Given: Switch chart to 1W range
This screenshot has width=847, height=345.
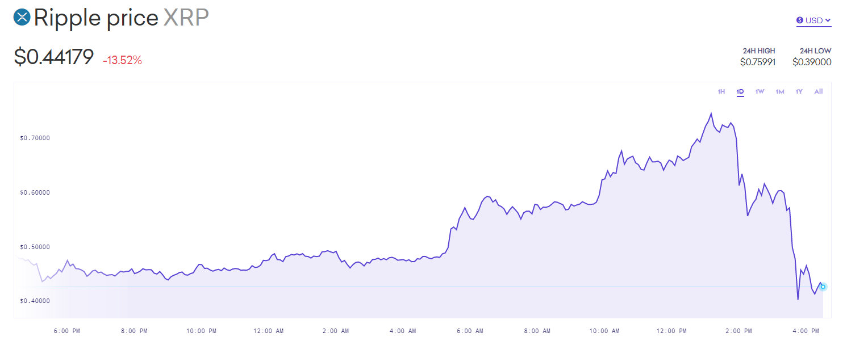Looking at the screenshot, I should 760,91.
